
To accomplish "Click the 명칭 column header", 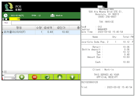I will (19, 28).
